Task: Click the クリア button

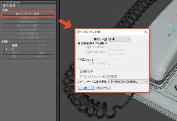Action: click(41, 45)
